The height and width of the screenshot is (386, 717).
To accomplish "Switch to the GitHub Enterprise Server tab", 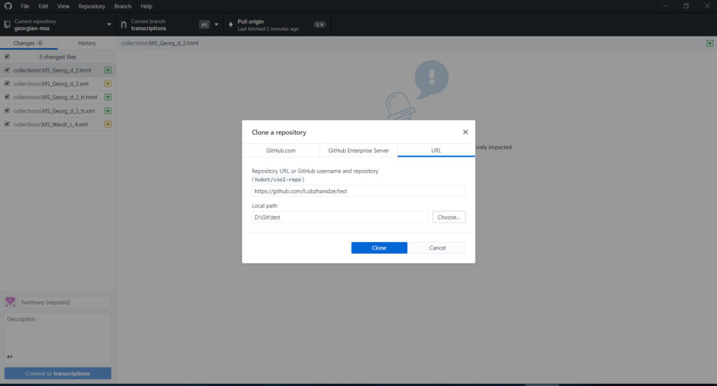I will click(x=358, y=151).
